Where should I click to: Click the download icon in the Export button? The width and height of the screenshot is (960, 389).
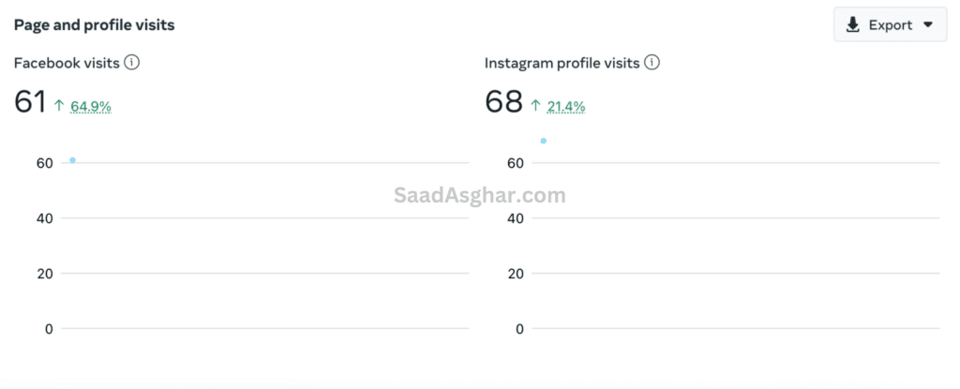(852, 24)
